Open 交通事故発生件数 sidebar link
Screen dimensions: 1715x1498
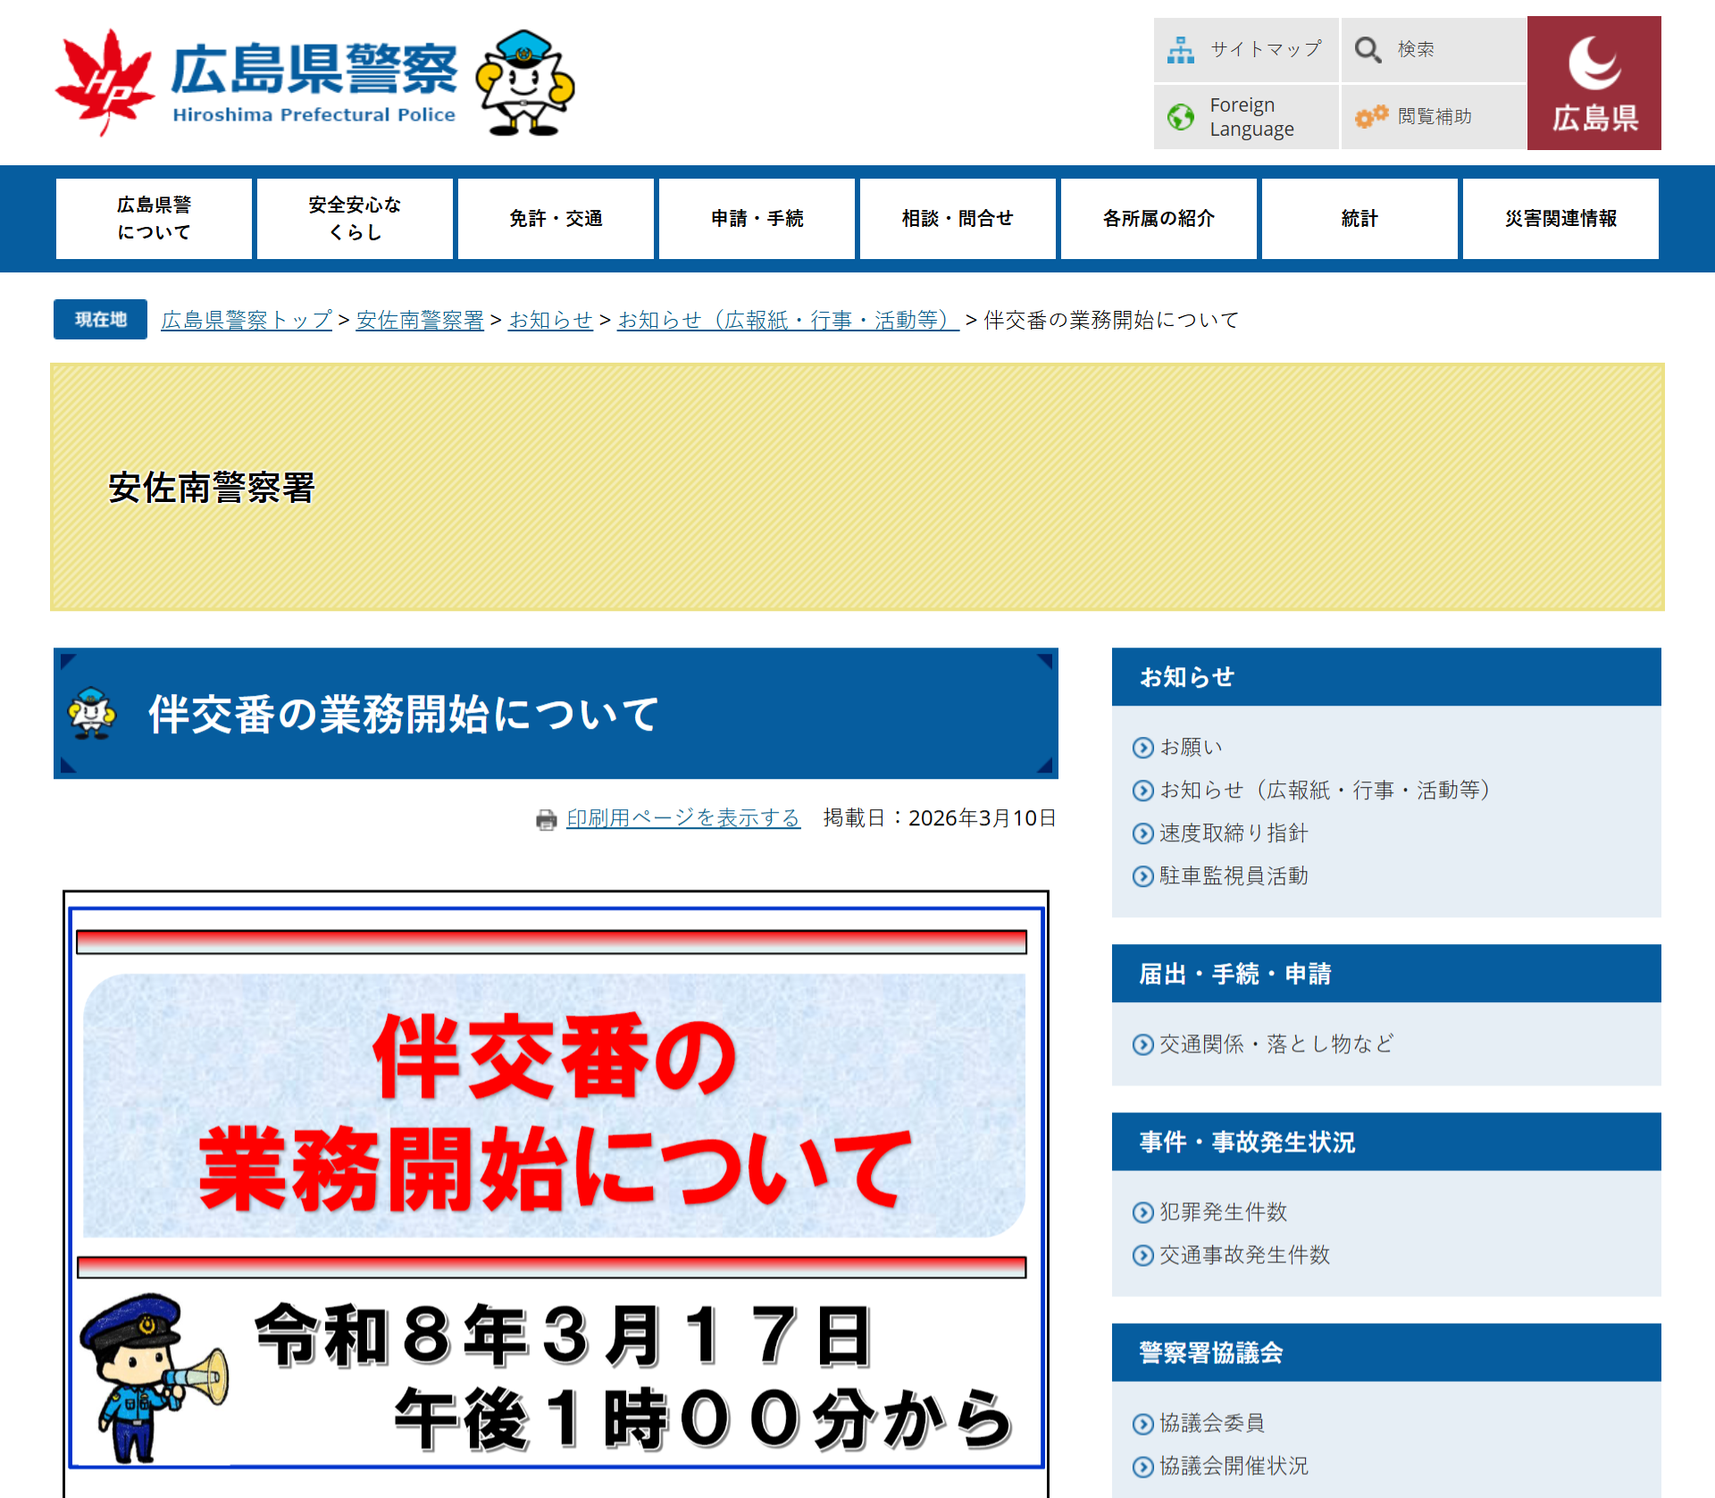(x=1243, y=1255)
